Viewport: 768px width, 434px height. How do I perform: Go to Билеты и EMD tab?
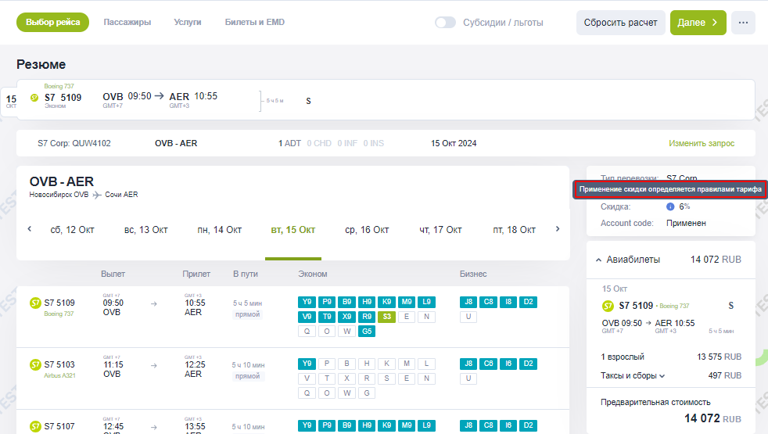[255, 22]
